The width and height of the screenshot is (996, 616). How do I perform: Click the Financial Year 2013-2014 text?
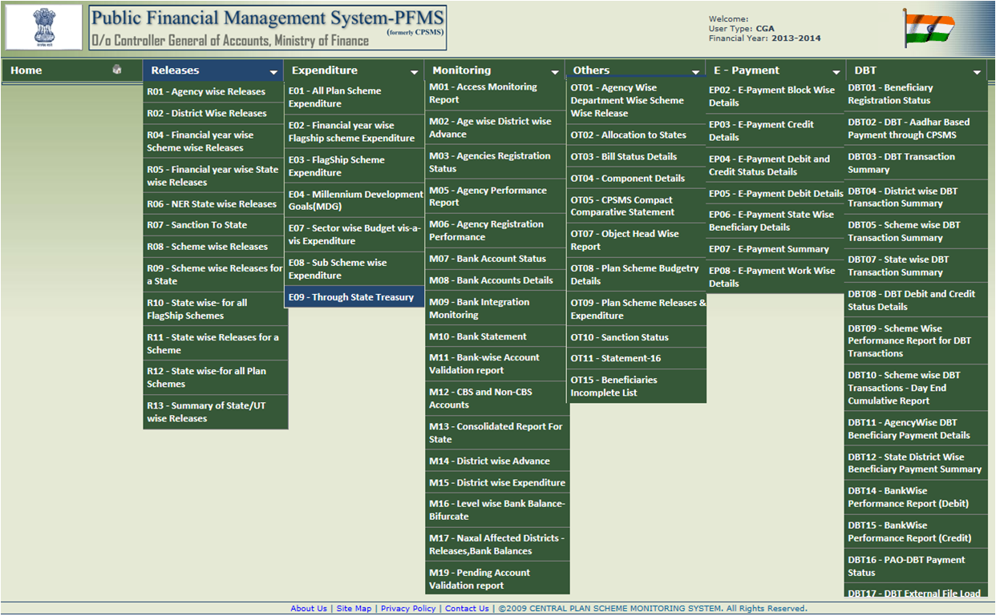coord(765,38)
